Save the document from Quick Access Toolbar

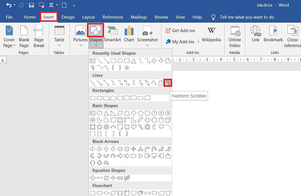click(x=31, y=5)
